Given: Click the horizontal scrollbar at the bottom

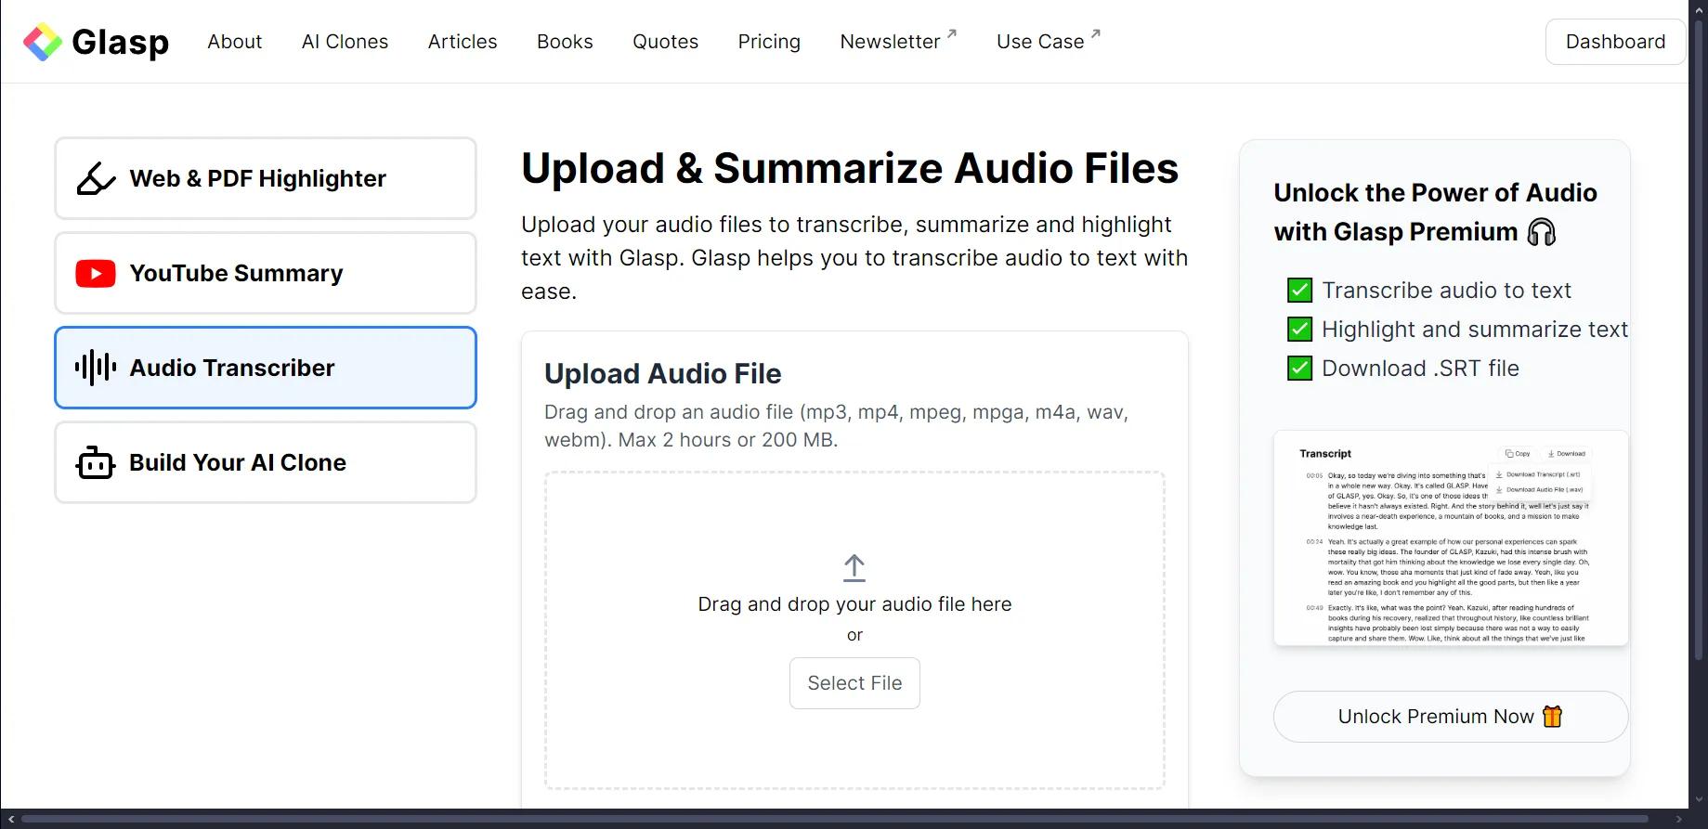Looking at the screenshot, I should 834,820.
